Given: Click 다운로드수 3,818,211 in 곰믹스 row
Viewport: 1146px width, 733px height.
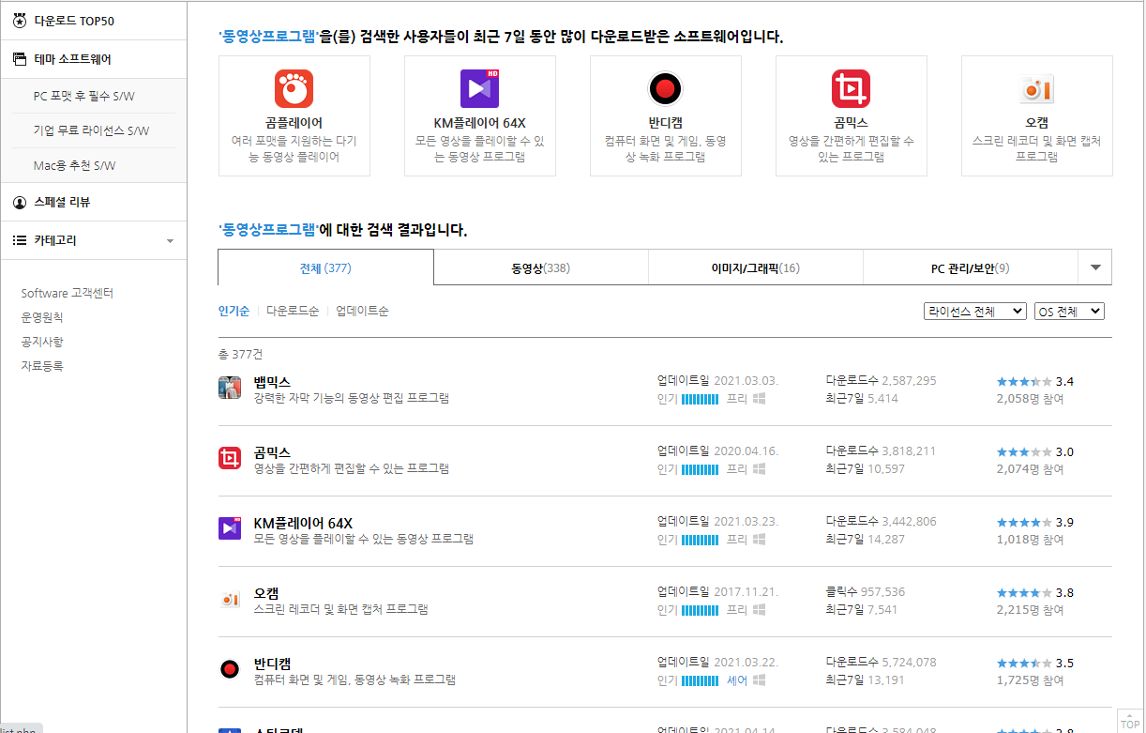Looking at the screenshot, I should point(881,451).
